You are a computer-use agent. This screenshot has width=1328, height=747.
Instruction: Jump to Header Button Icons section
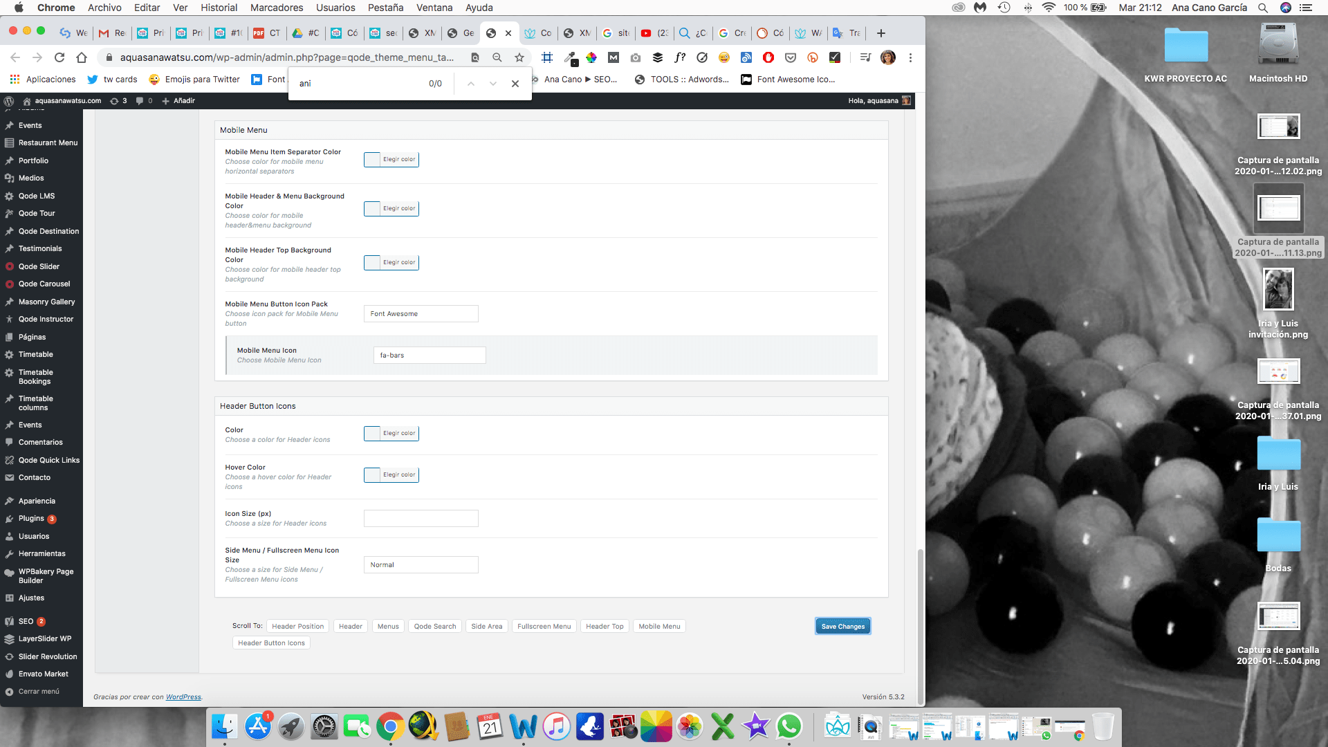click(271, 643)
